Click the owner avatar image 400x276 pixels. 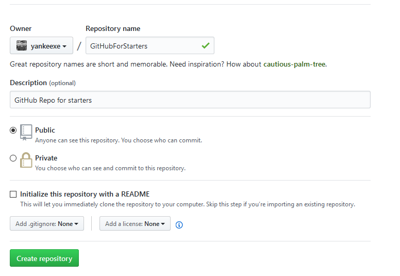click(x=22, y=46)
